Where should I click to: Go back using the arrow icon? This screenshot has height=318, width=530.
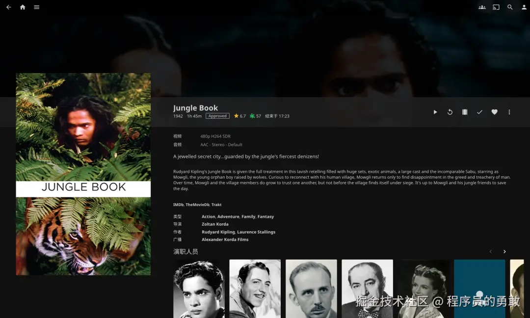(x=9, y=7)
